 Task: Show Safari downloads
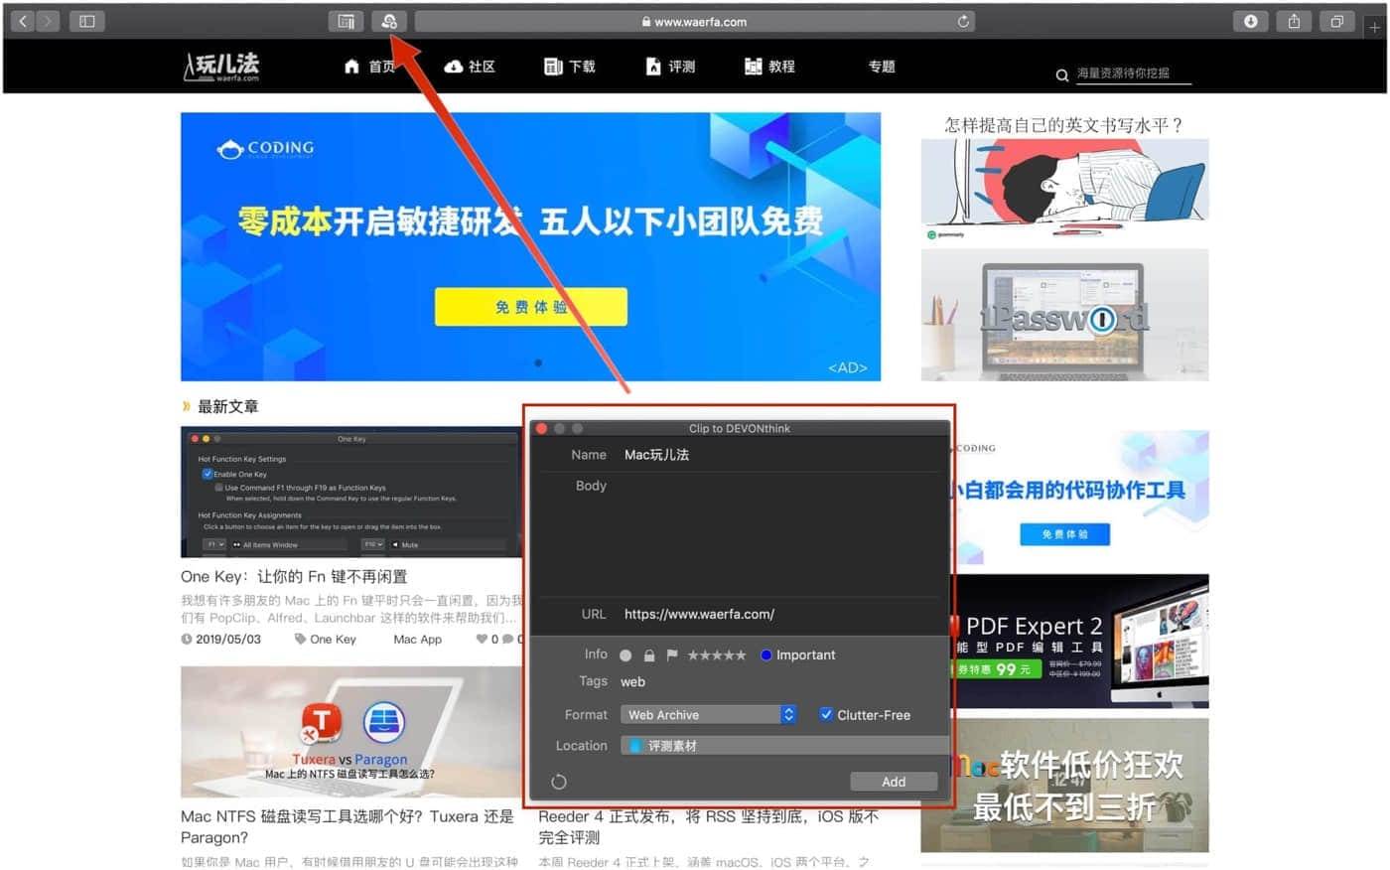[x=1250, y=21]
